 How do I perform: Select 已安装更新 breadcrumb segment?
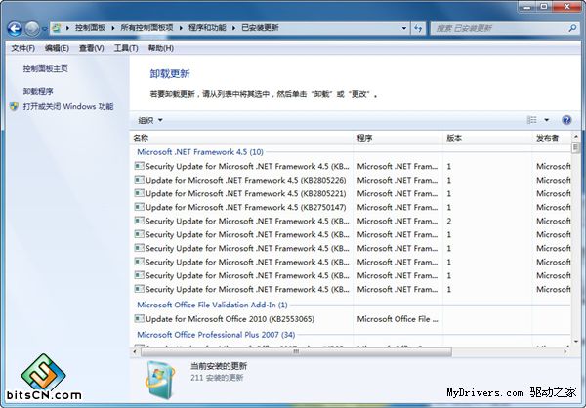tap(260, 28)
